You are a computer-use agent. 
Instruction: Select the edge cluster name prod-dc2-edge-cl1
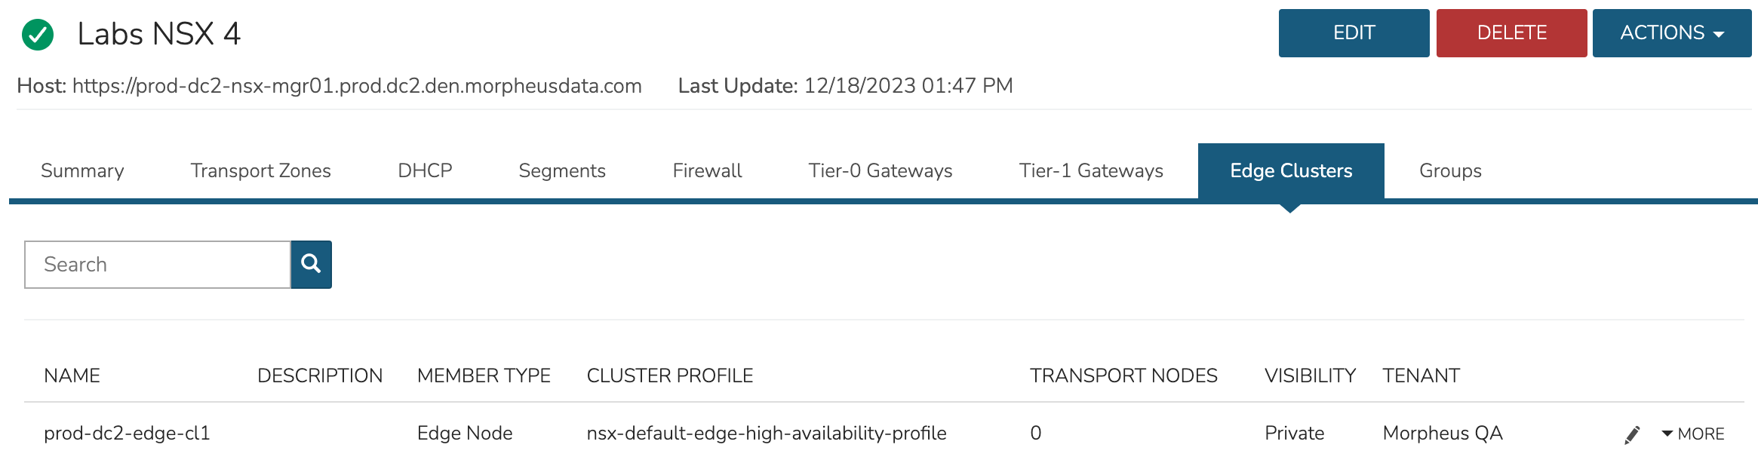tap(128, 434)
